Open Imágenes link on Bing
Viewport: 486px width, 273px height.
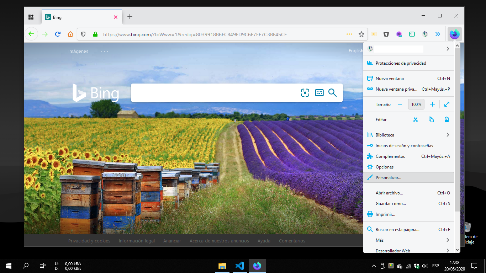(x=78, y=51)
